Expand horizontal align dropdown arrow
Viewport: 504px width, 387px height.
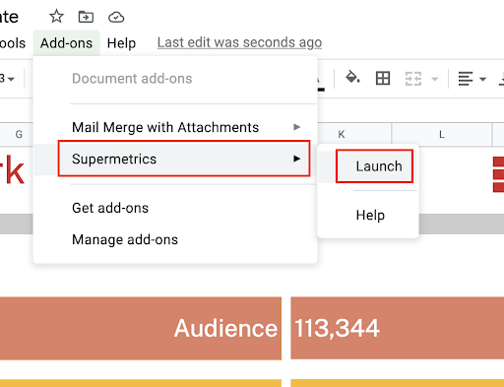point(482,79)
